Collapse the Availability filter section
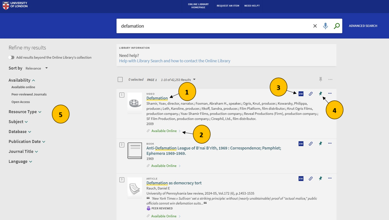 click(22, 80)
